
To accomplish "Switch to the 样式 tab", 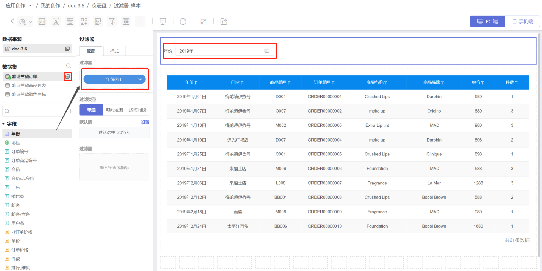I will tap(114, 51).
